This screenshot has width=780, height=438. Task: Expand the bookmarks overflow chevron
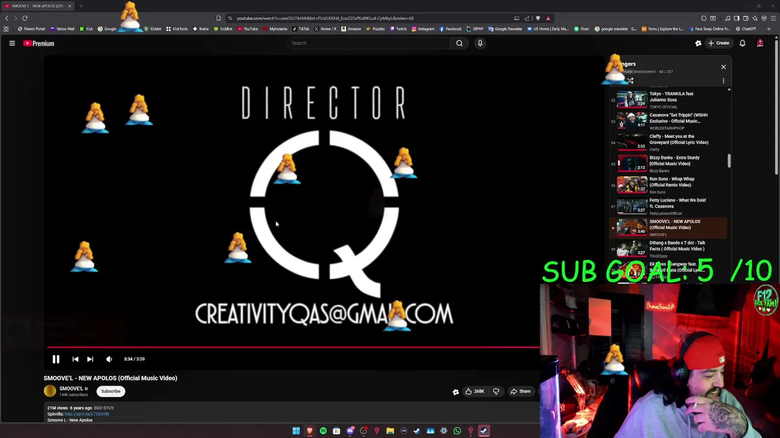pyautogui.click(x=768, y=29)
